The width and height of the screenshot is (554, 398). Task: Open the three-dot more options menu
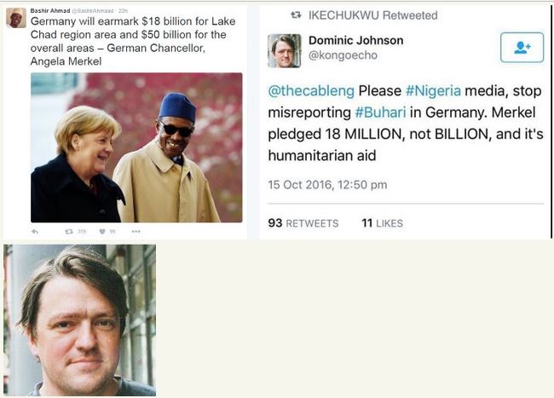tap(136, 231)
